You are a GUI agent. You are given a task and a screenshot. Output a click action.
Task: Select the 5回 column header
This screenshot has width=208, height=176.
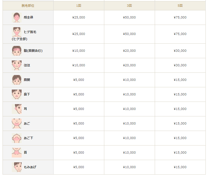click(x=180, y=6)
